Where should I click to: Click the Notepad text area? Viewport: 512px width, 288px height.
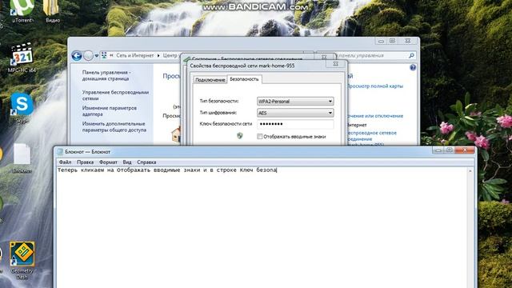pos(262,227)
